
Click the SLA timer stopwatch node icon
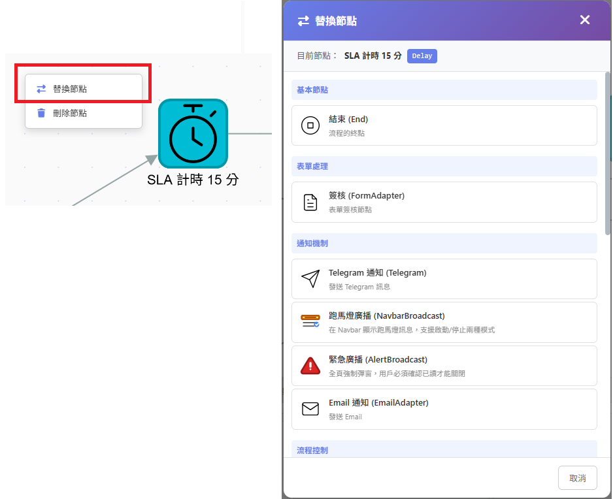193,134
